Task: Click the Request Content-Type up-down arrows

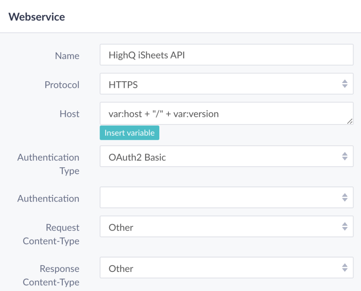Action: 344,227
